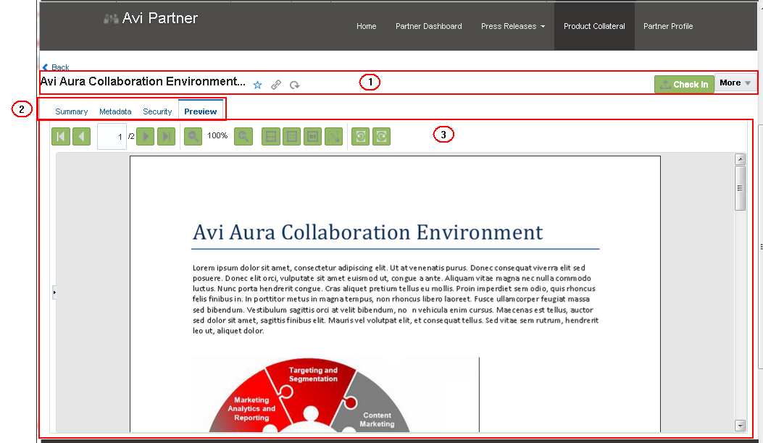Zoom in the document preview

pyautogui.click(x=243, y=137)
